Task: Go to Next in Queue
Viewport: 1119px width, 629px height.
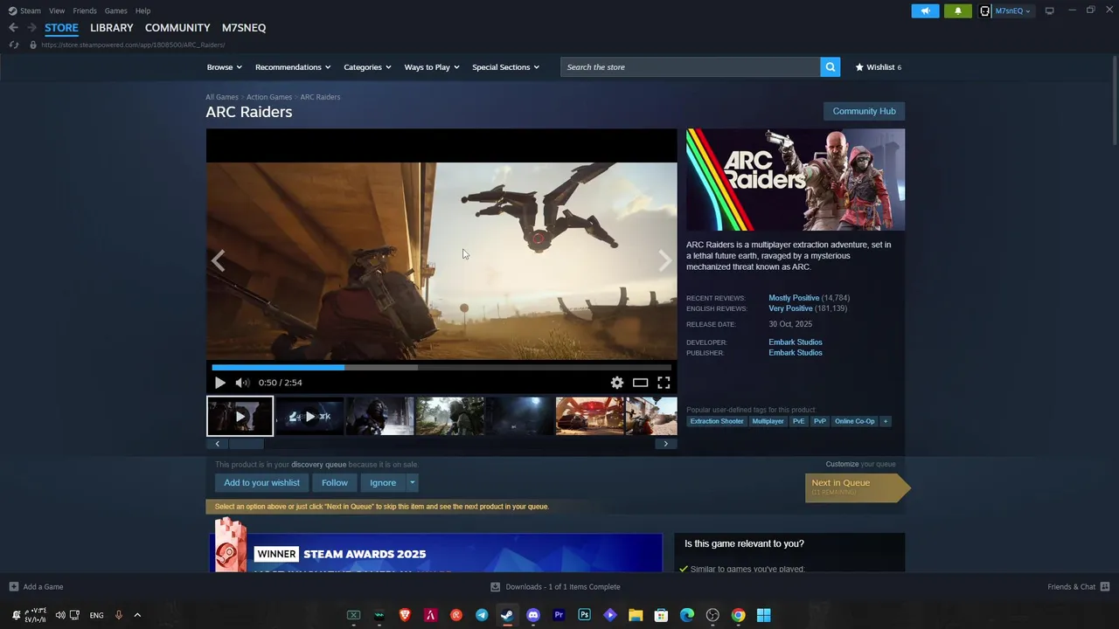Action: 857,487
